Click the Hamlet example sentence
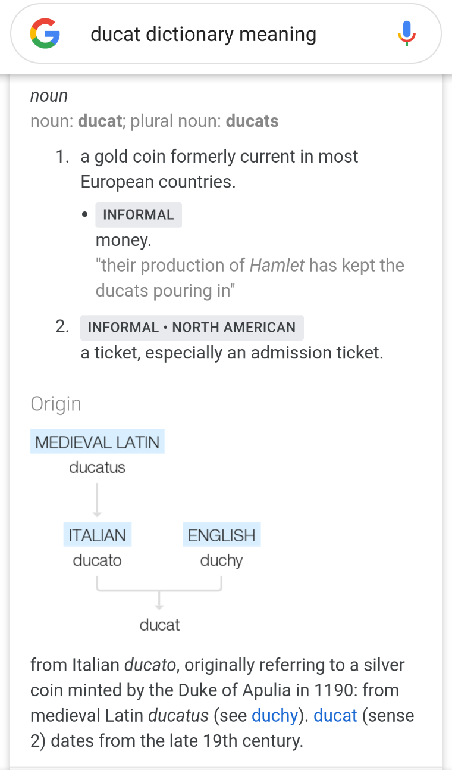 [x=250, y=278]
